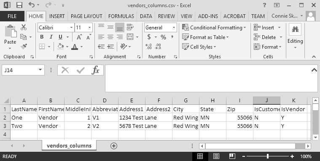Image resolution: width=320 pixels, height=161 pixels.
Task: Increase font size with larger A icon
Action: 79,37
